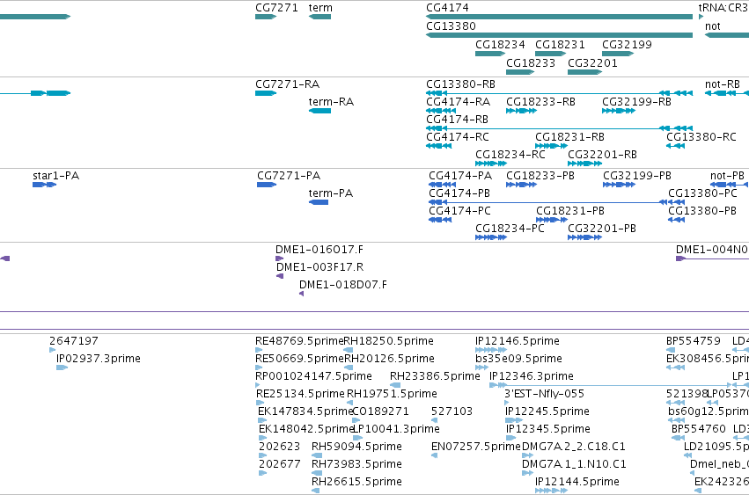This screenshot has height=495, width=749.
Task: Click EST IP12346.3prime
Action: click(x=611, y=385)
